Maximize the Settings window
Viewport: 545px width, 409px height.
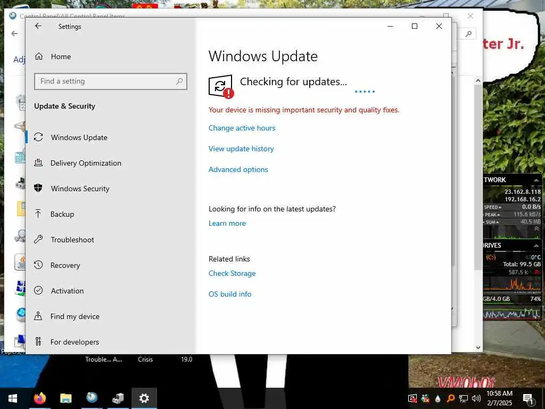(x=414, y=26)
